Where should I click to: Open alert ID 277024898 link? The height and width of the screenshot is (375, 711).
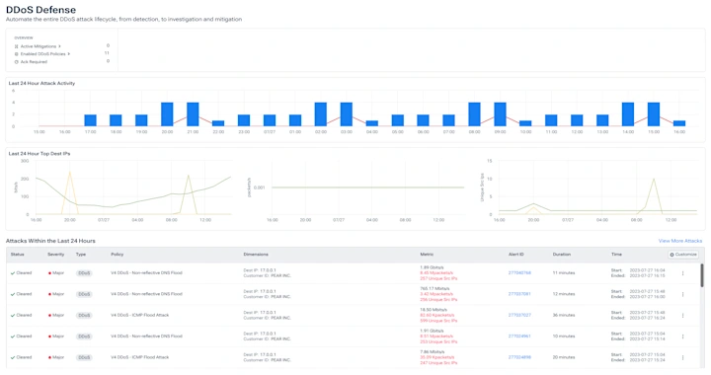(x=519, y=357)
